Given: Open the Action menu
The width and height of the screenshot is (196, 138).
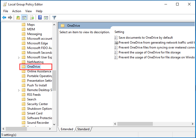Looking at the screenshot, I should pyautogui.click(x=17, y=11).
